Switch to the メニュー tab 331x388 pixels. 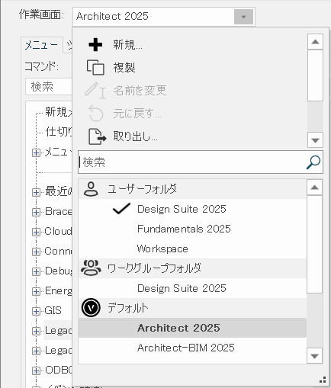(41, 45)
